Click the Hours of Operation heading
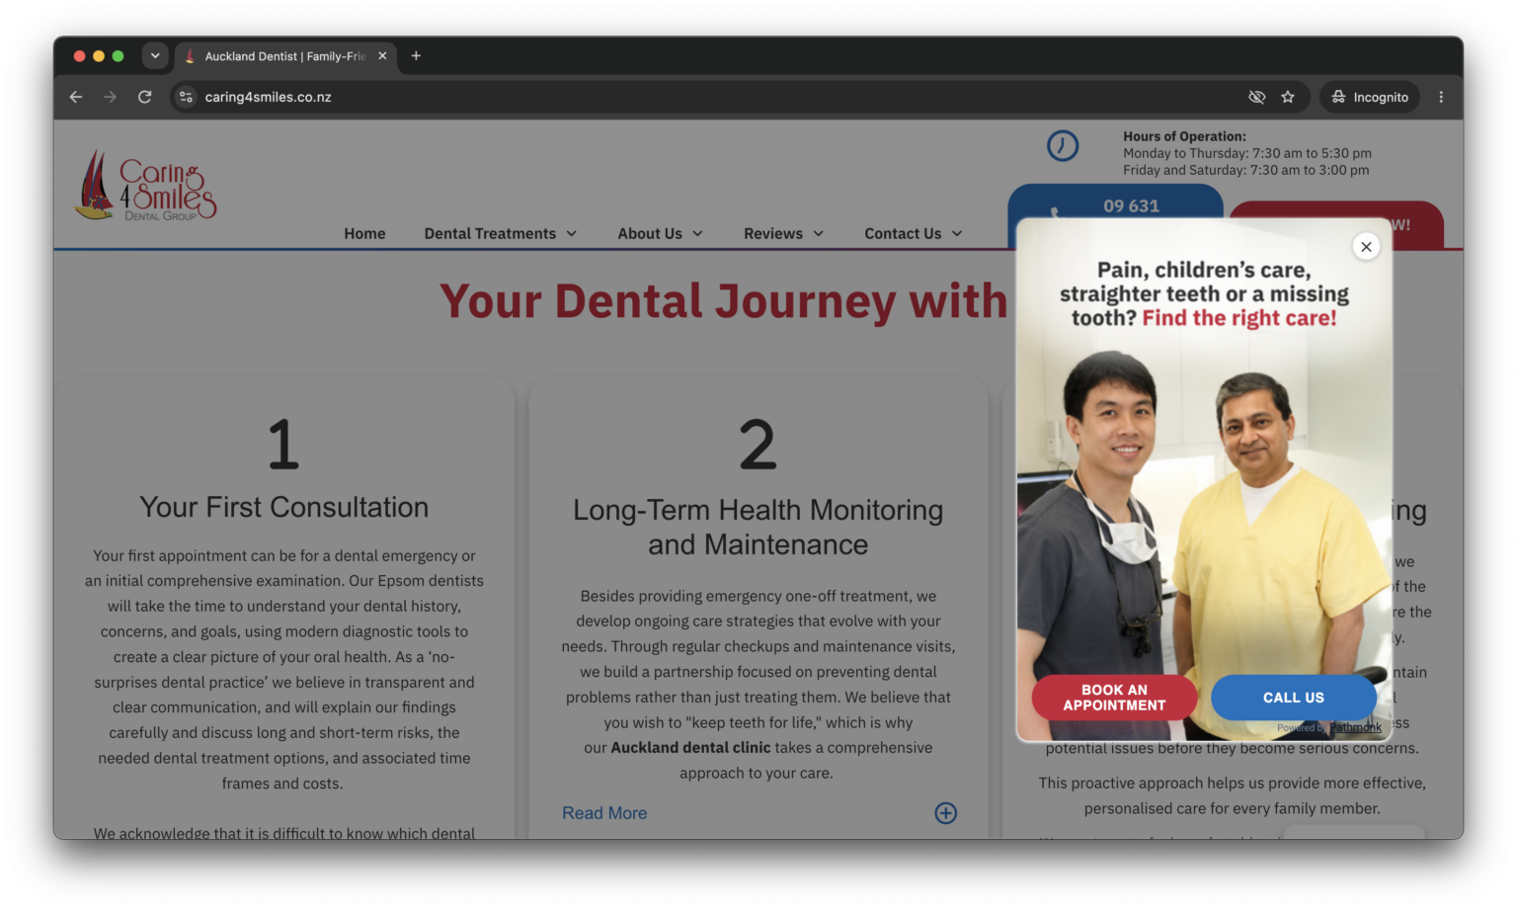The image size is (1517, 910). click(x=1184, y=136)
